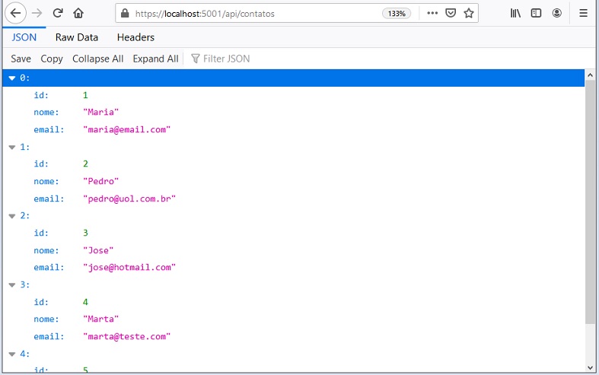Select the "Marta" name value
Viewport: 599px width, 375px height.
tap(101, 319)
